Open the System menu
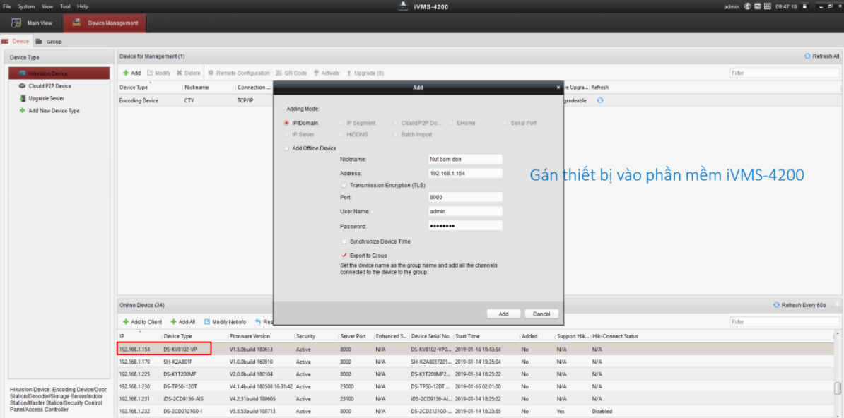The width and height of the screenshot is (844, 418). (x=26, y=6)
